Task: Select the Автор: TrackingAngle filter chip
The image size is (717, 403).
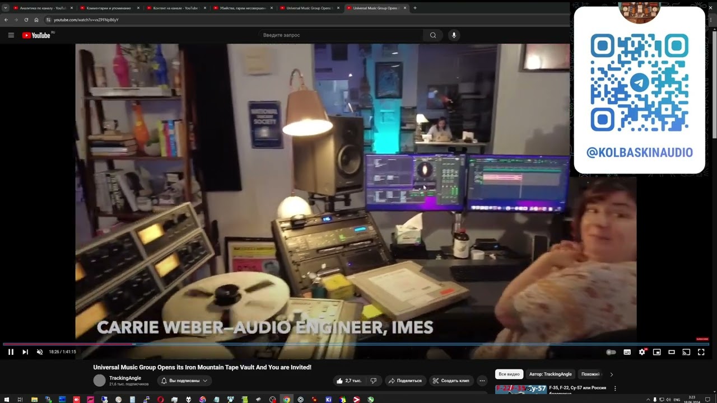Action: coord(551,374)
